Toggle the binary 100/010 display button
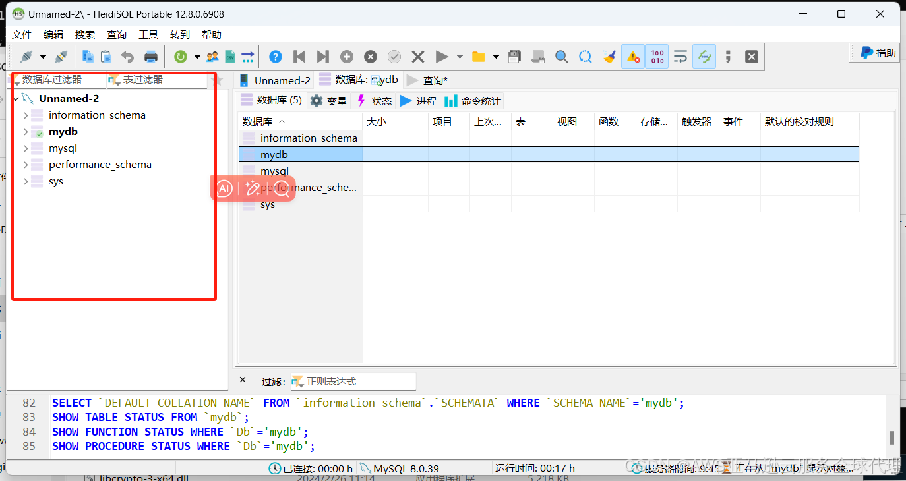 pyautogui.click(x=657, y=57)
